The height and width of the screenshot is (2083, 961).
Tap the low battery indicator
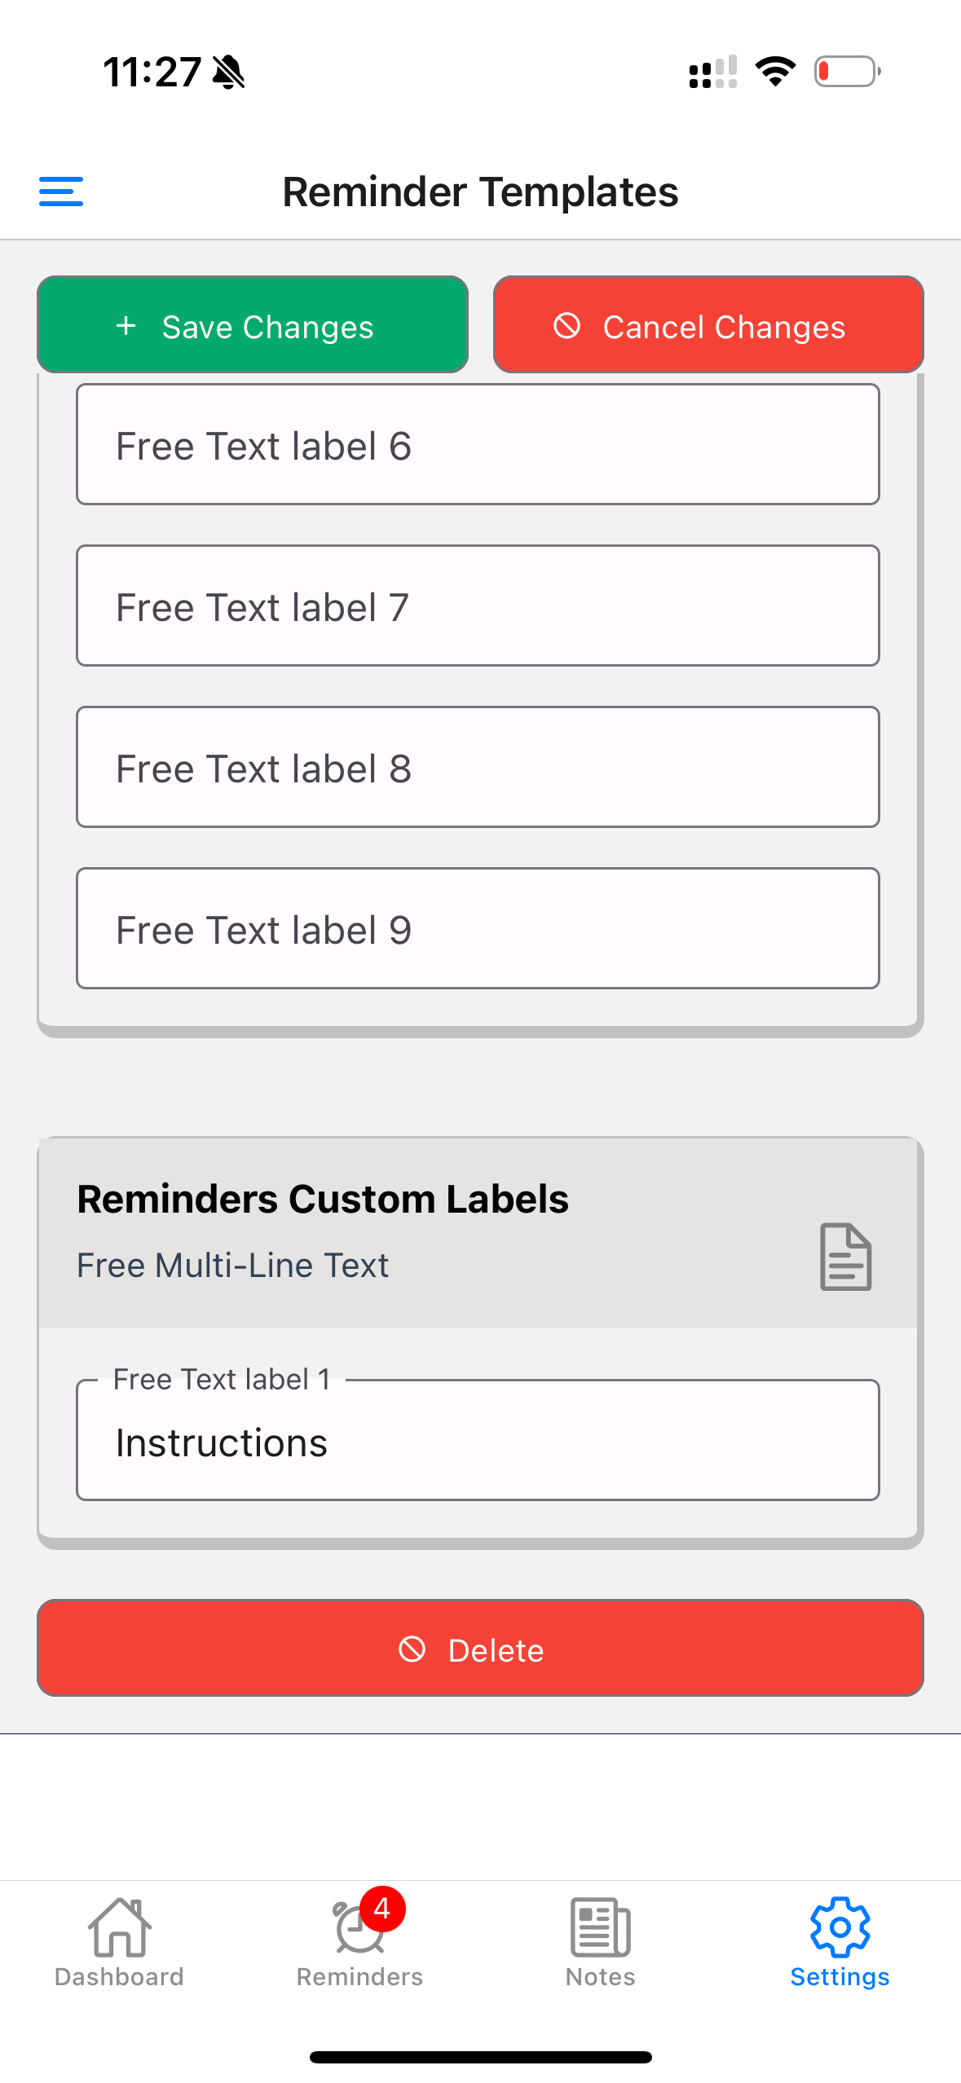[x=847, y=72]
